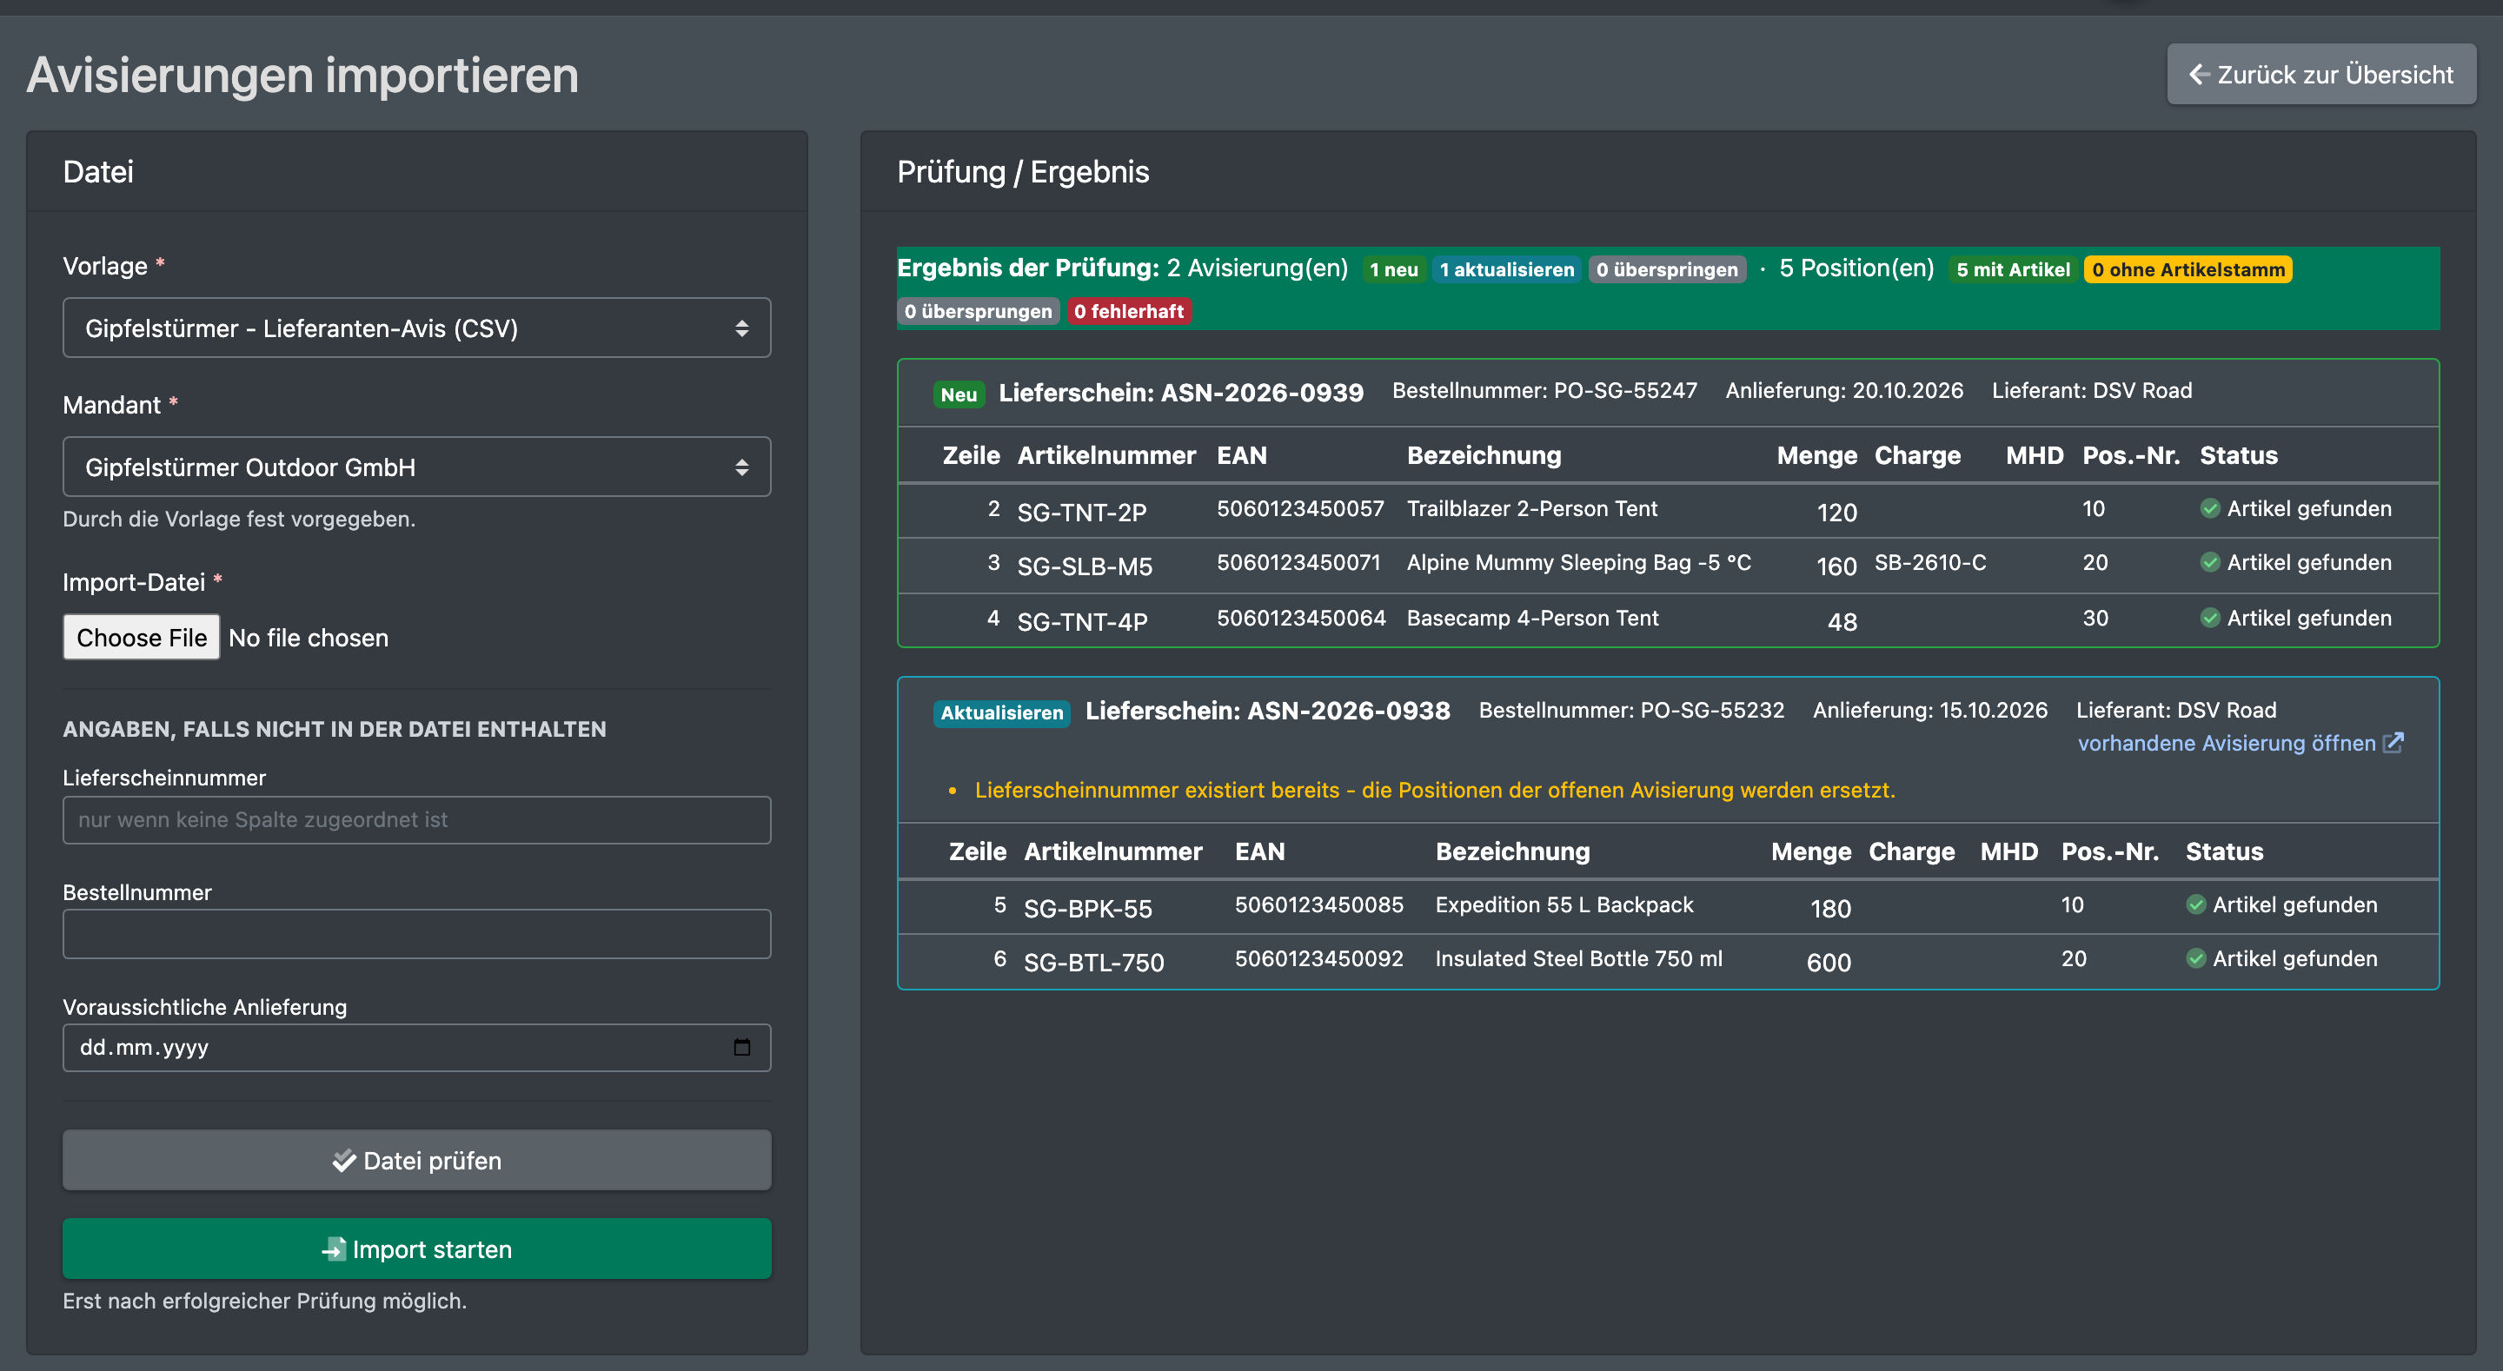Image resolution: width=2503 pixels, height=1371 pixels.
Task: Open the Vorlage template dropdown
Action: coord(417,328)
